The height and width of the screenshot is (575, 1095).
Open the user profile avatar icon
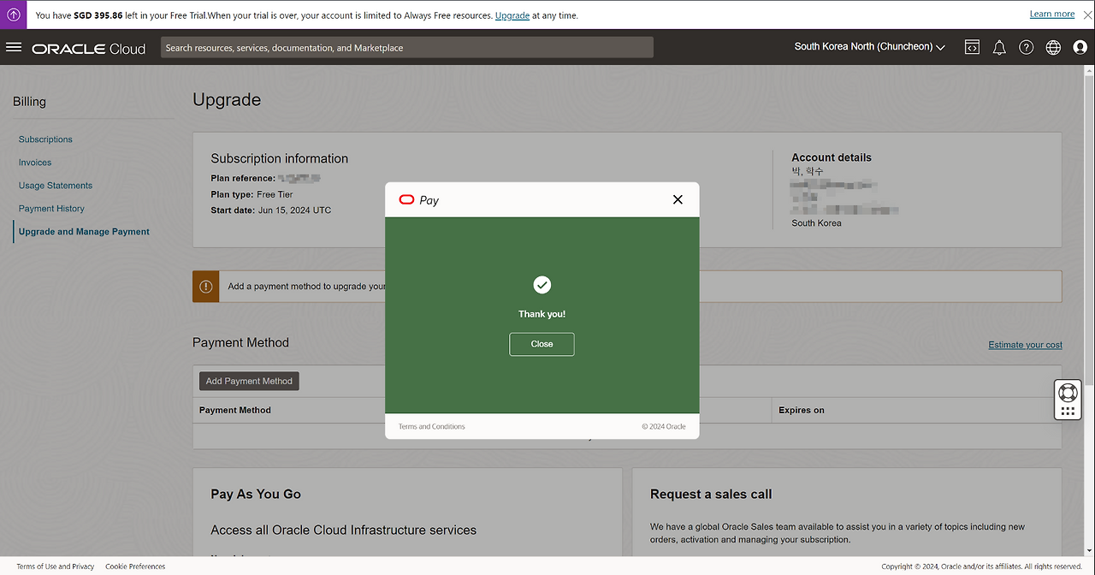point(1080,48)
